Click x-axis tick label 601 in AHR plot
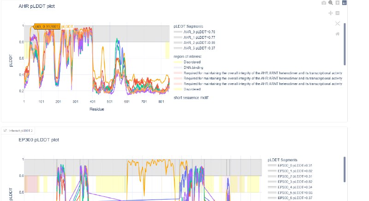 pos(127,102)
